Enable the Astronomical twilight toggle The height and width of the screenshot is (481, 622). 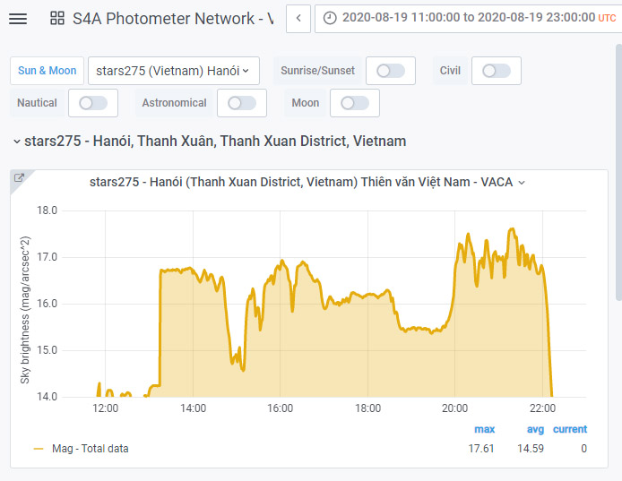point(242,103)
